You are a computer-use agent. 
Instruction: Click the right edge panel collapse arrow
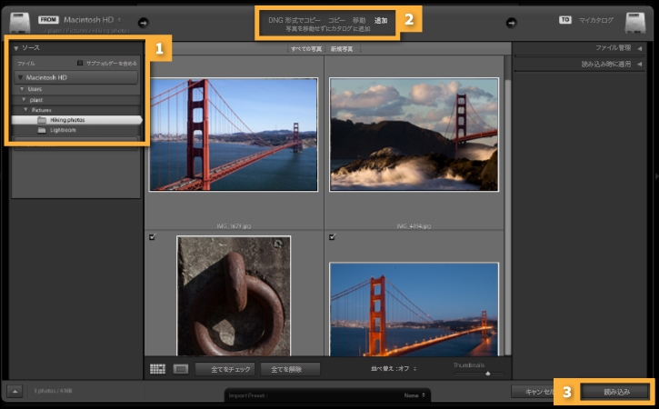point(656,176)
